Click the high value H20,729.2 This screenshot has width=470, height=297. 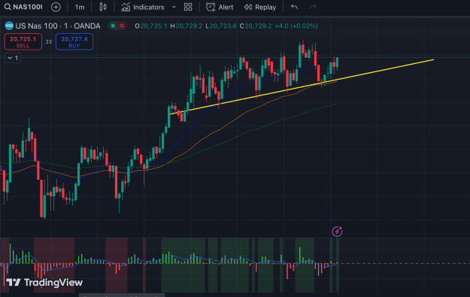click(x=186, y=26)
